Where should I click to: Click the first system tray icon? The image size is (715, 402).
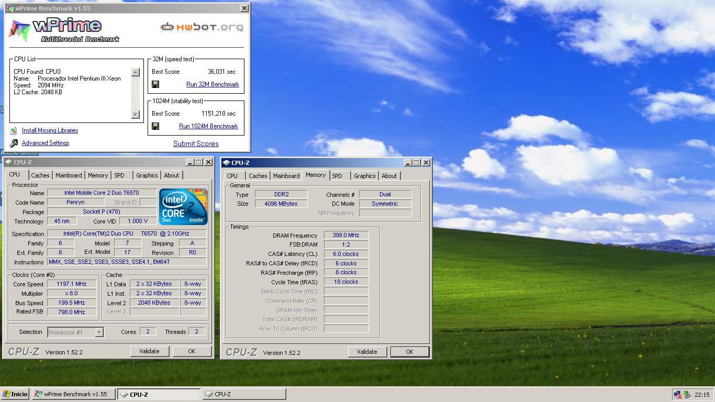(x=678, y=395)
